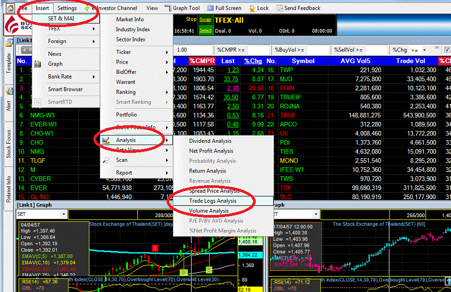Viewport: 451px width, 292px height.
Task: Click the %CMPR >= input field
Action: [x=258, y=50]
